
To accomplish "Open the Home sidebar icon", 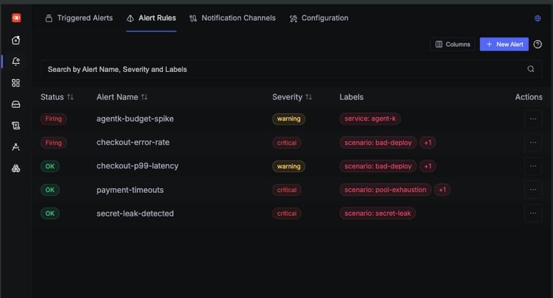I will [16, 40].
